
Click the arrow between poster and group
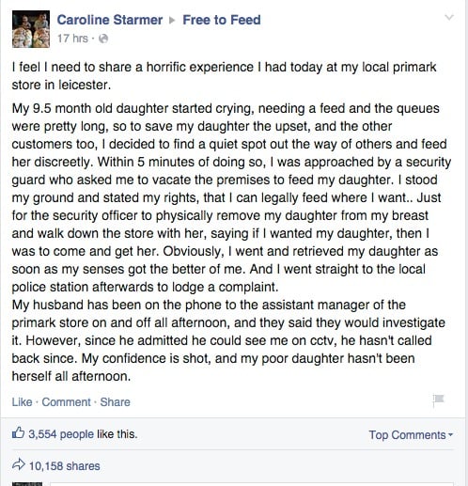(172, 21)
